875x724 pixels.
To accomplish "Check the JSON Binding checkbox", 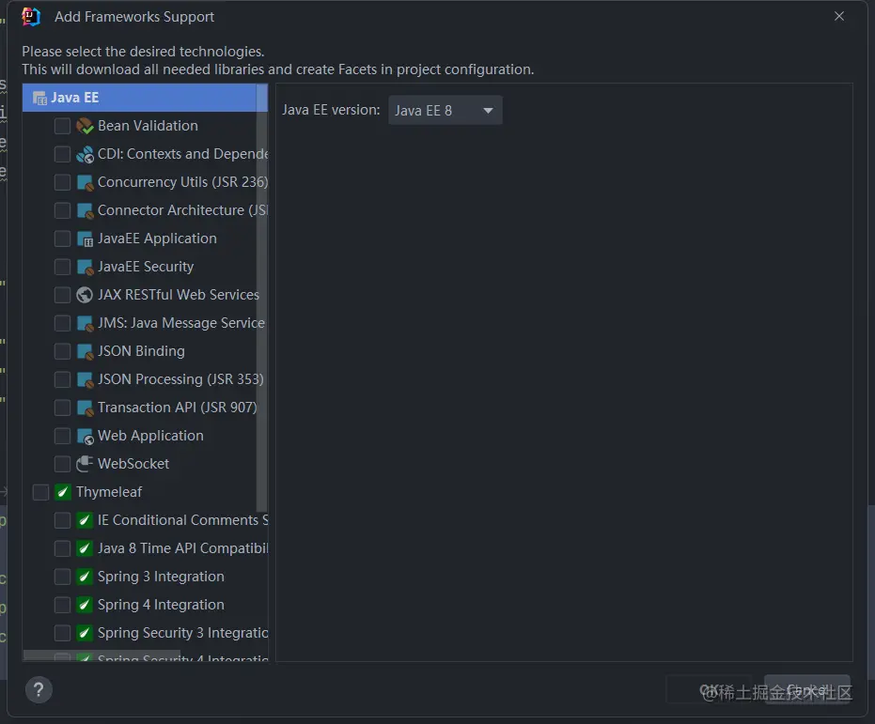I will (x=62, y=351).
